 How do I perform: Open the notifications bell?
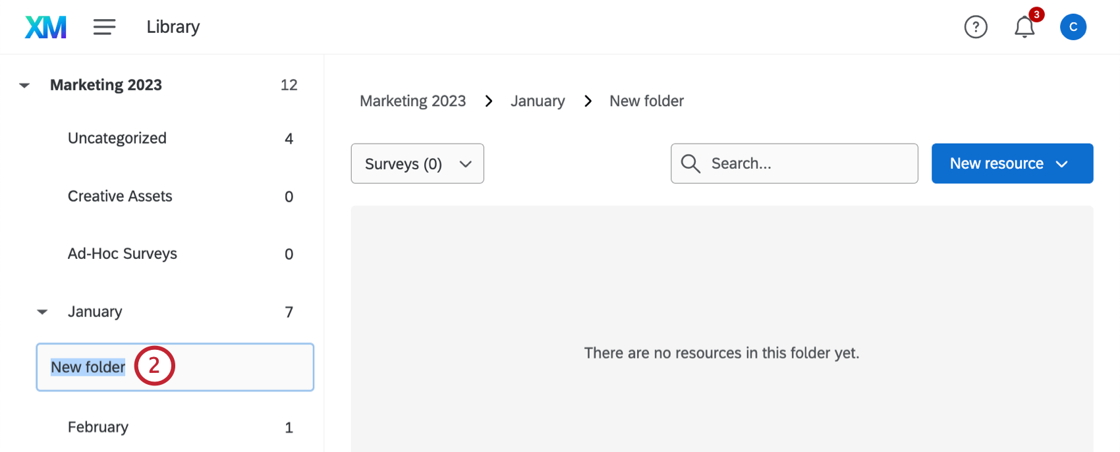pos(1024,27)
